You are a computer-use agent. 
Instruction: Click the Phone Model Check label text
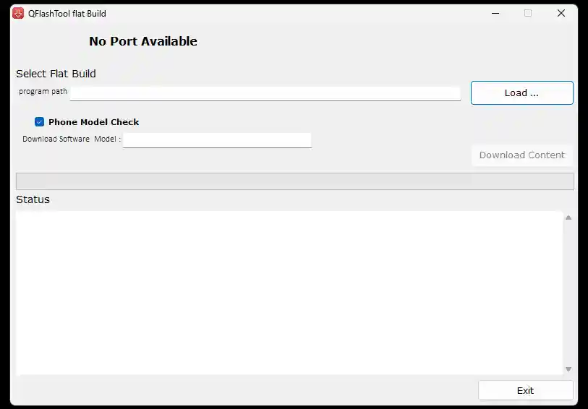(94, 122)
